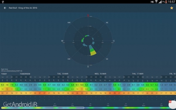This screenshot has height=110, width=176.
Task: Toggle the gold favorite star
Action: point(171,8)
